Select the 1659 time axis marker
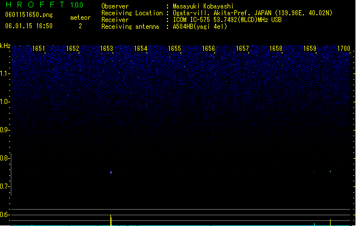Image resolution: width=356 pixels, height=226 pixels. tap(310, 49)
